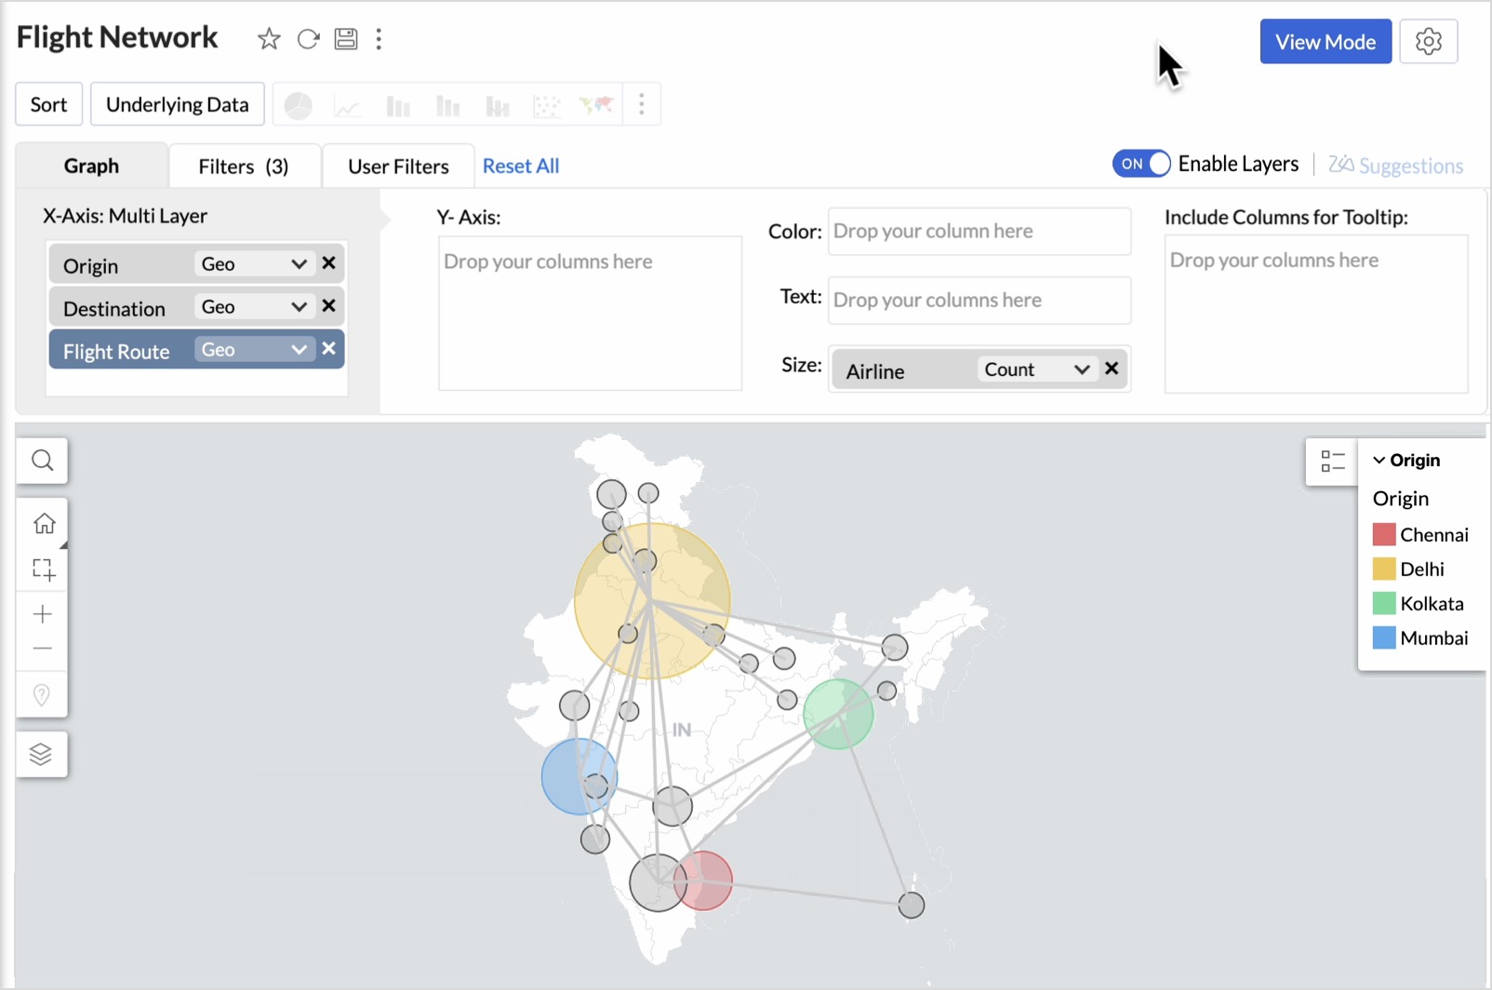Zoom out of the map with the minus
The width and height of the screenshot is (1492, 990).
pos(43,649)
